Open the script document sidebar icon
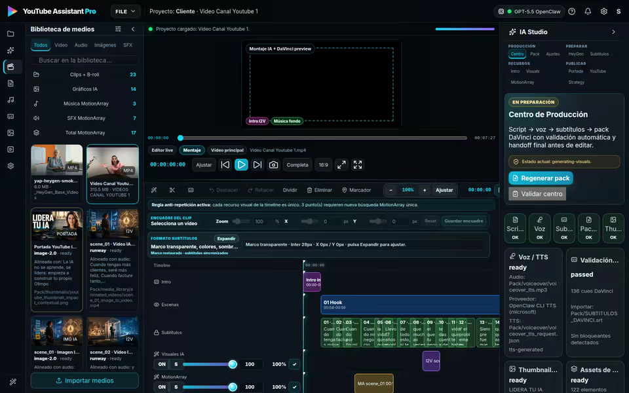Viewport: 629px width, 393px height. click(x=11, y=83)
